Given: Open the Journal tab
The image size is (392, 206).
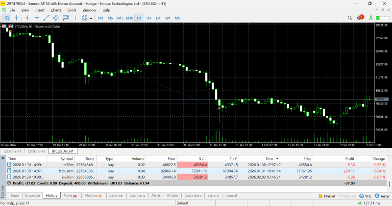Looking at the screenshot, I should click(x=231, y=196).
